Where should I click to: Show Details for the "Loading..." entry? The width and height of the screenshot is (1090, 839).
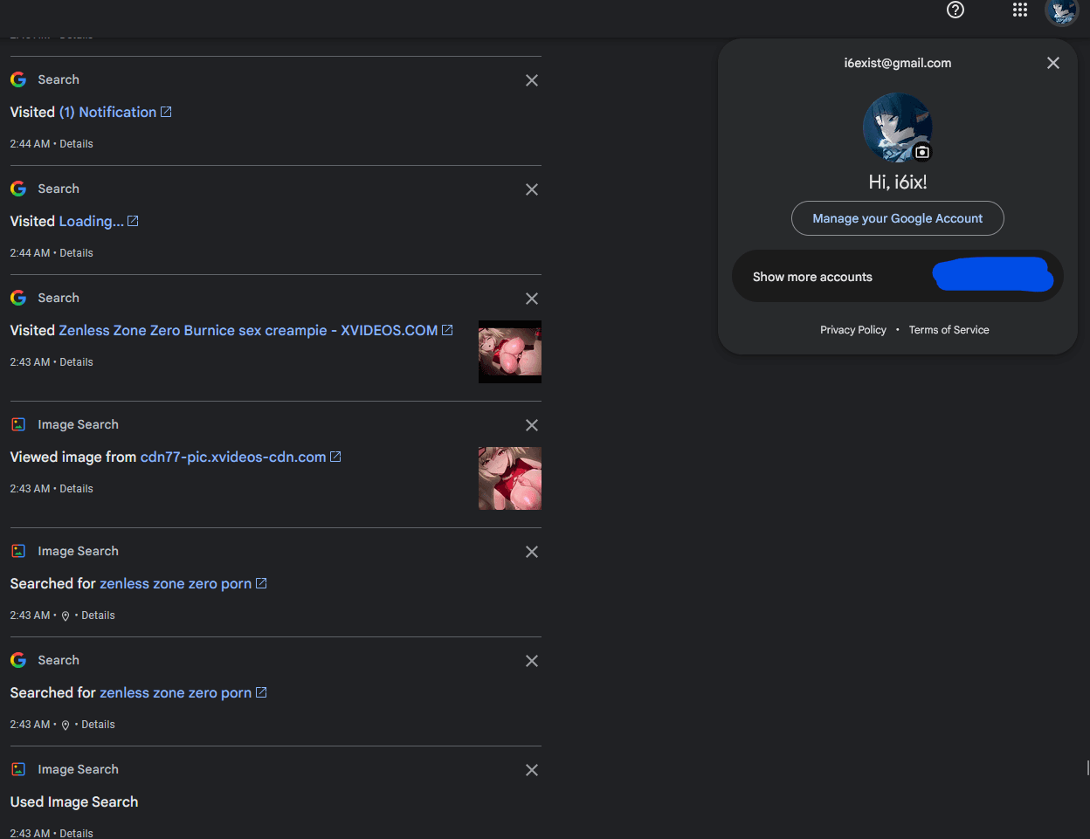click(x=76, y=253)
